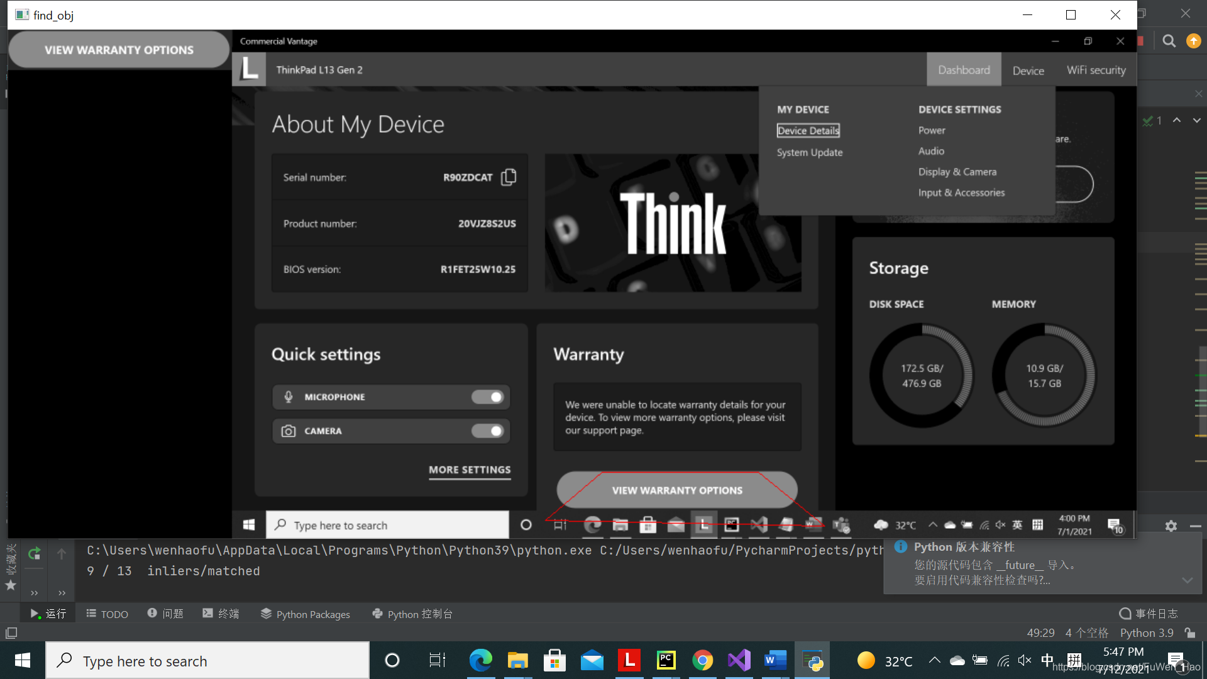The image size is (1207, 679).
Task: Open the 事件日志 event log
Action: tap(1149, 614)
